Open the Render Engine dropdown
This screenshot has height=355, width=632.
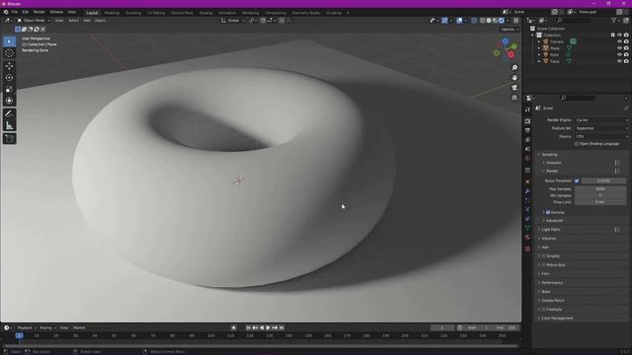click(601, 120)
